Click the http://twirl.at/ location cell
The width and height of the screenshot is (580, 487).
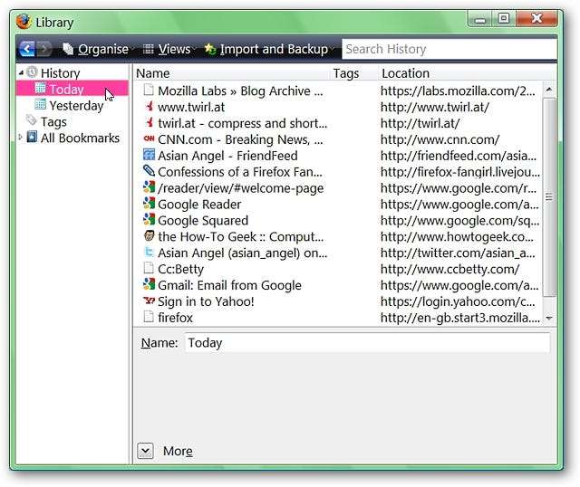point(420,123)
